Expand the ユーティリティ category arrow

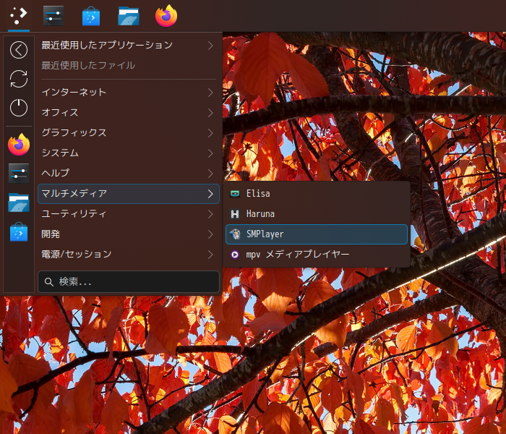(210, 214)
